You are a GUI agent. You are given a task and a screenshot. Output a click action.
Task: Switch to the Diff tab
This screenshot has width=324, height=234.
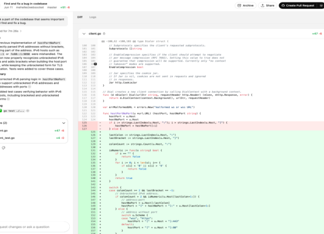point(80,17)
